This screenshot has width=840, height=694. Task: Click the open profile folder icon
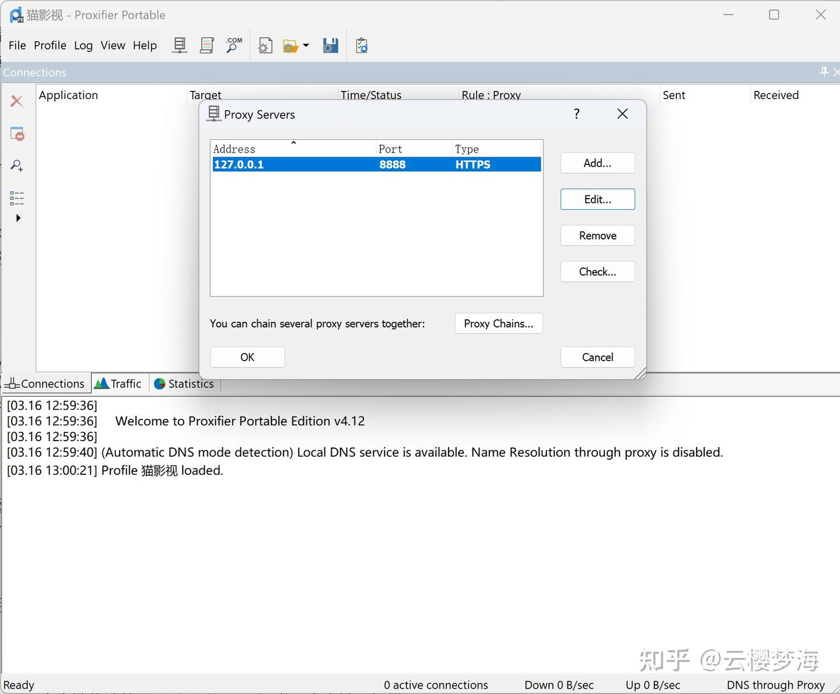click(x=290, y=45)
